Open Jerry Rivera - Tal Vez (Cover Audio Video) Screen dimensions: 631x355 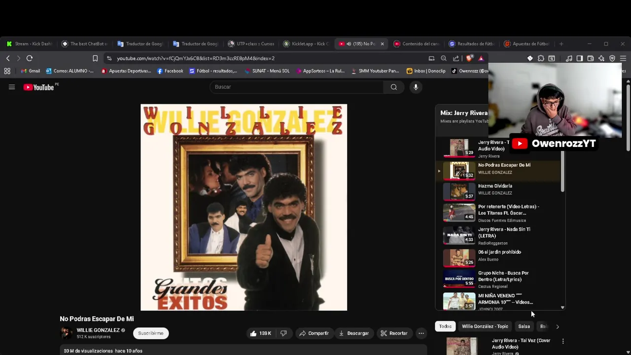(x=521, y=344)
